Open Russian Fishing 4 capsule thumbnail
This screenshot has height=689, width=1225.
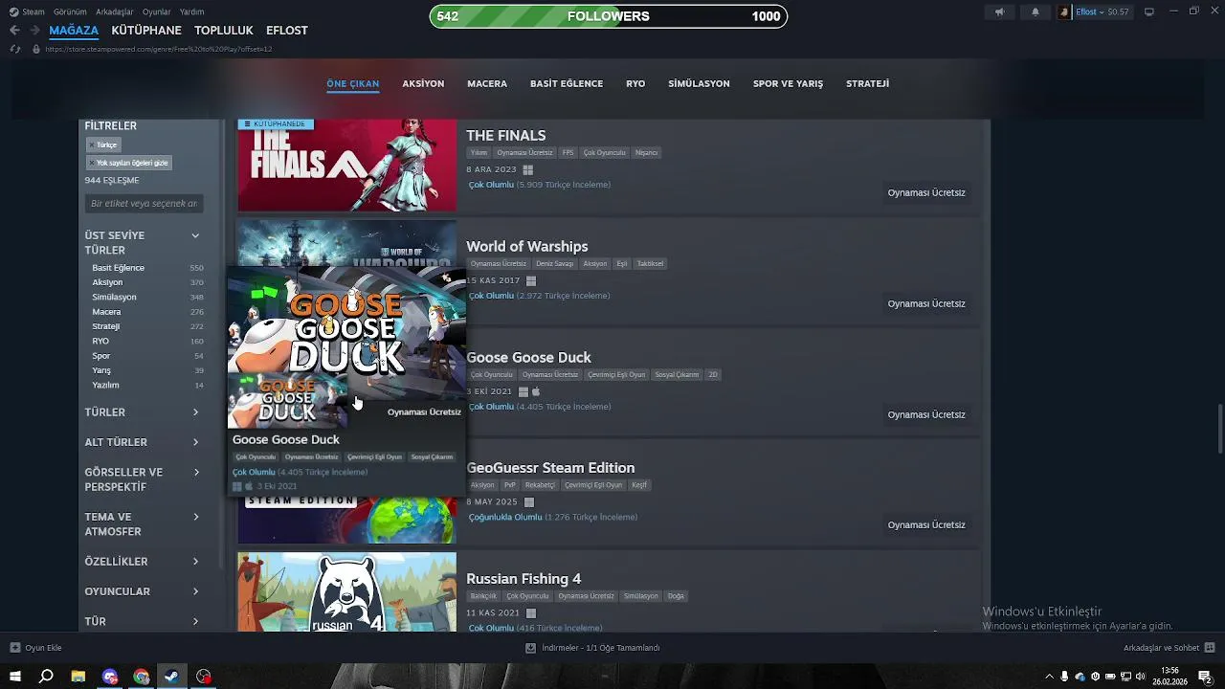click(x=346, y=591)
